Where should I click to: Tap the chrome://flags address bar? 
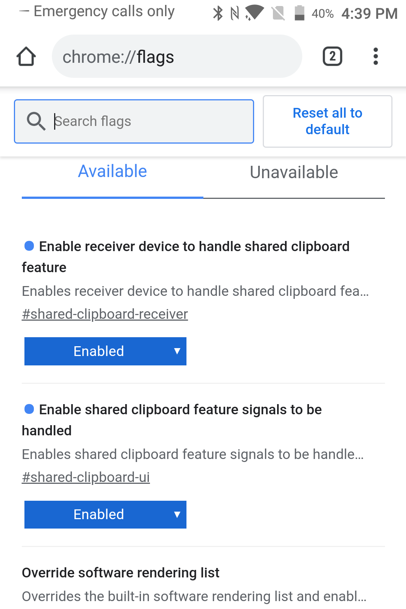coord(177,57)
